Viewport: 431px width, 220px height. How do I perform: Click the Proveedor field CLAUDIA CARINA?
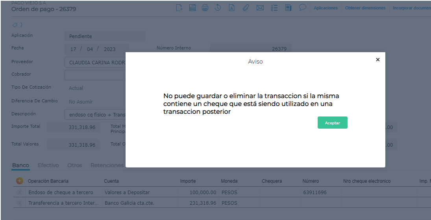95,62
